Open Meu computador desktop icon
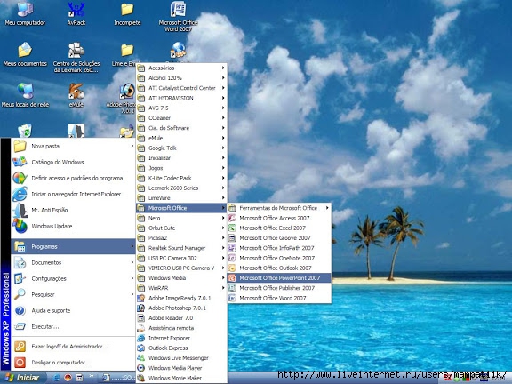Screen dimensions: 512x384 coord(25,13)
